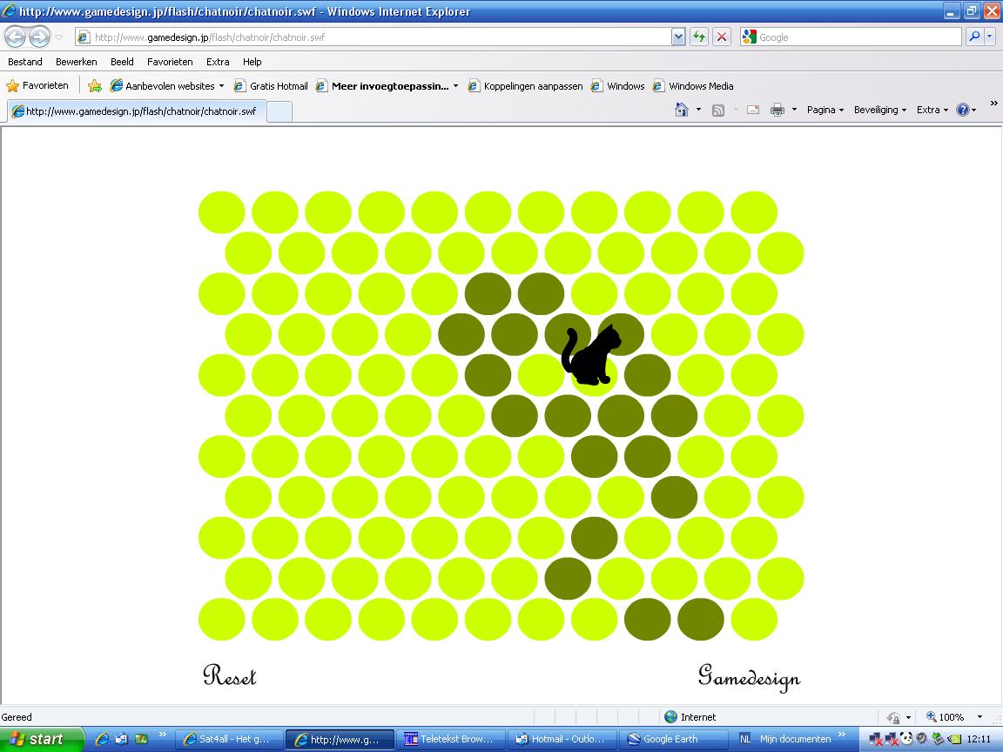The height and width of the screenshot is (752, 1003).
Task: Expand the address bar history dropdown
Action: (x=678, y=37)
